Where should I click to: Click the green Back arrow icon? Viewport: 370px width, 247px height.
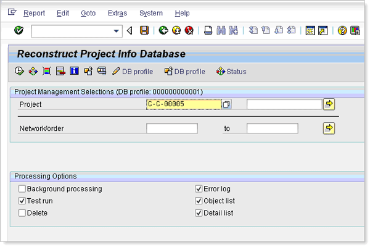(163, 30)
